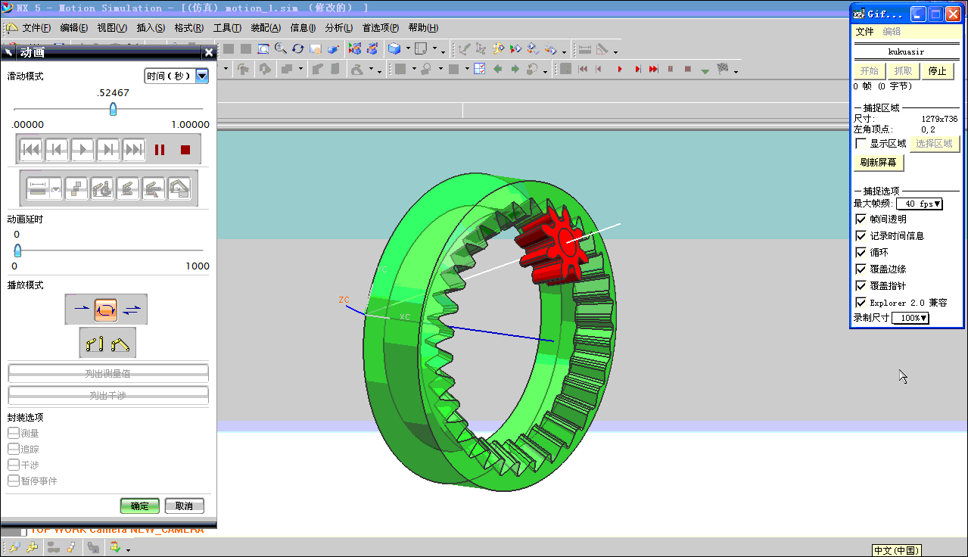Click the 列出测量值 button
The width and height of the screenshot is (968, 557).
pos(108,373)
